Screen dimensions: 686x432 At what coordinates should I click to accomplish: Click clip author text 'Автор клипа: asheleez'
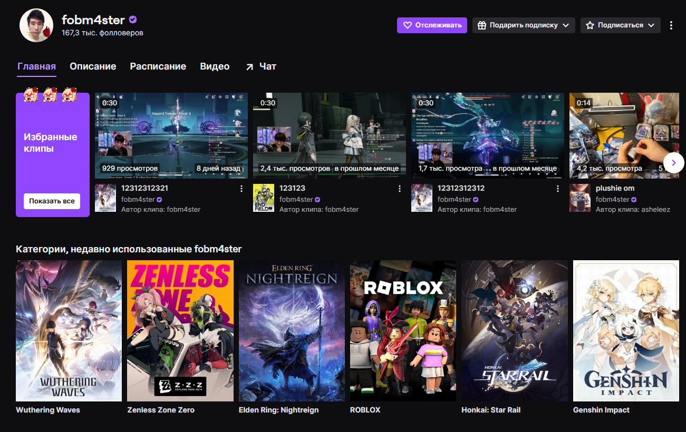click(x=633, y=209)
